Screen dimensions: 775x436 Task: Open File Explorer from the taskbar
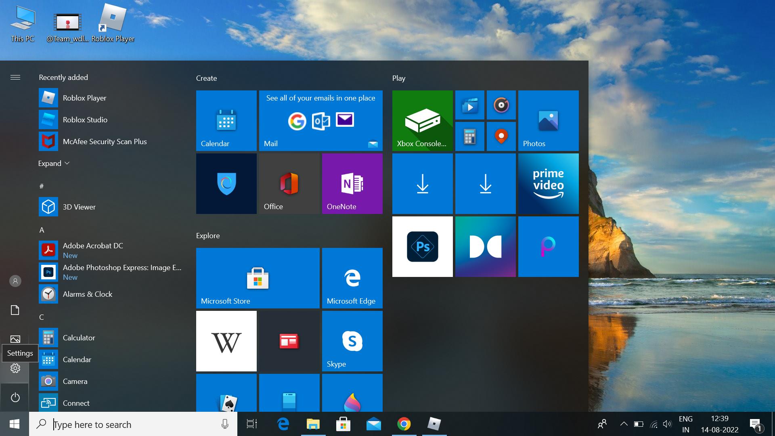(313, 424)
